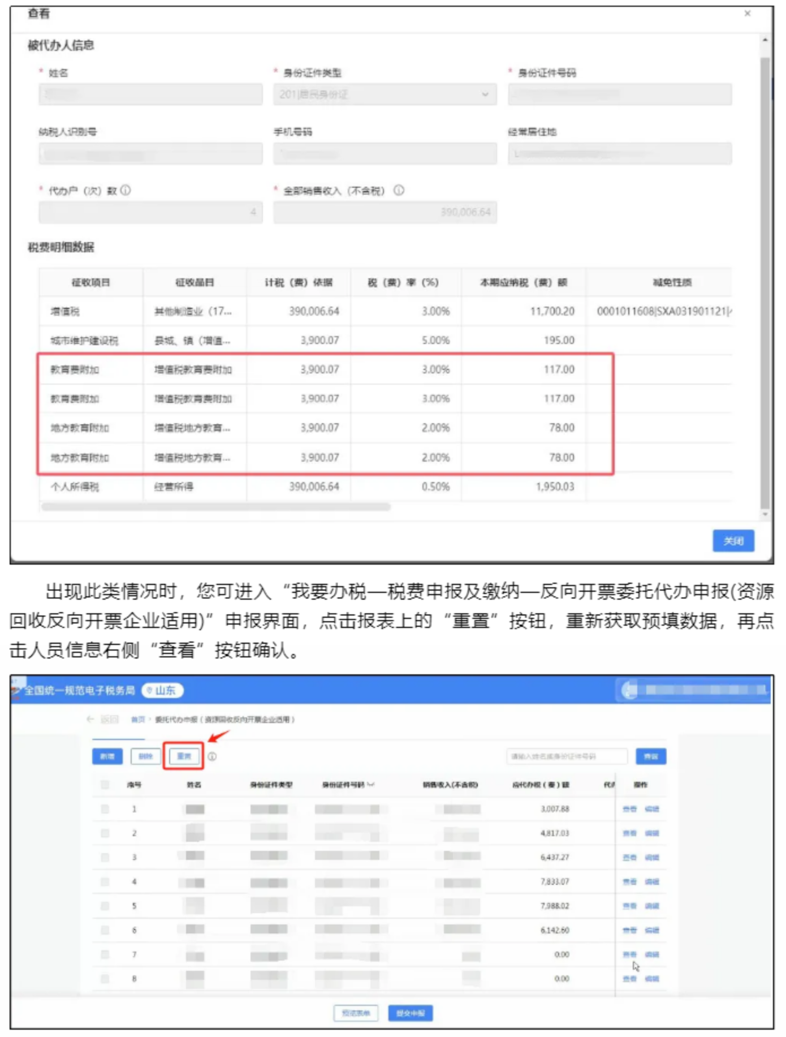Click the 山东 location badge in header
This screenshot has height=1037, width=786.
tap(162, 690)
